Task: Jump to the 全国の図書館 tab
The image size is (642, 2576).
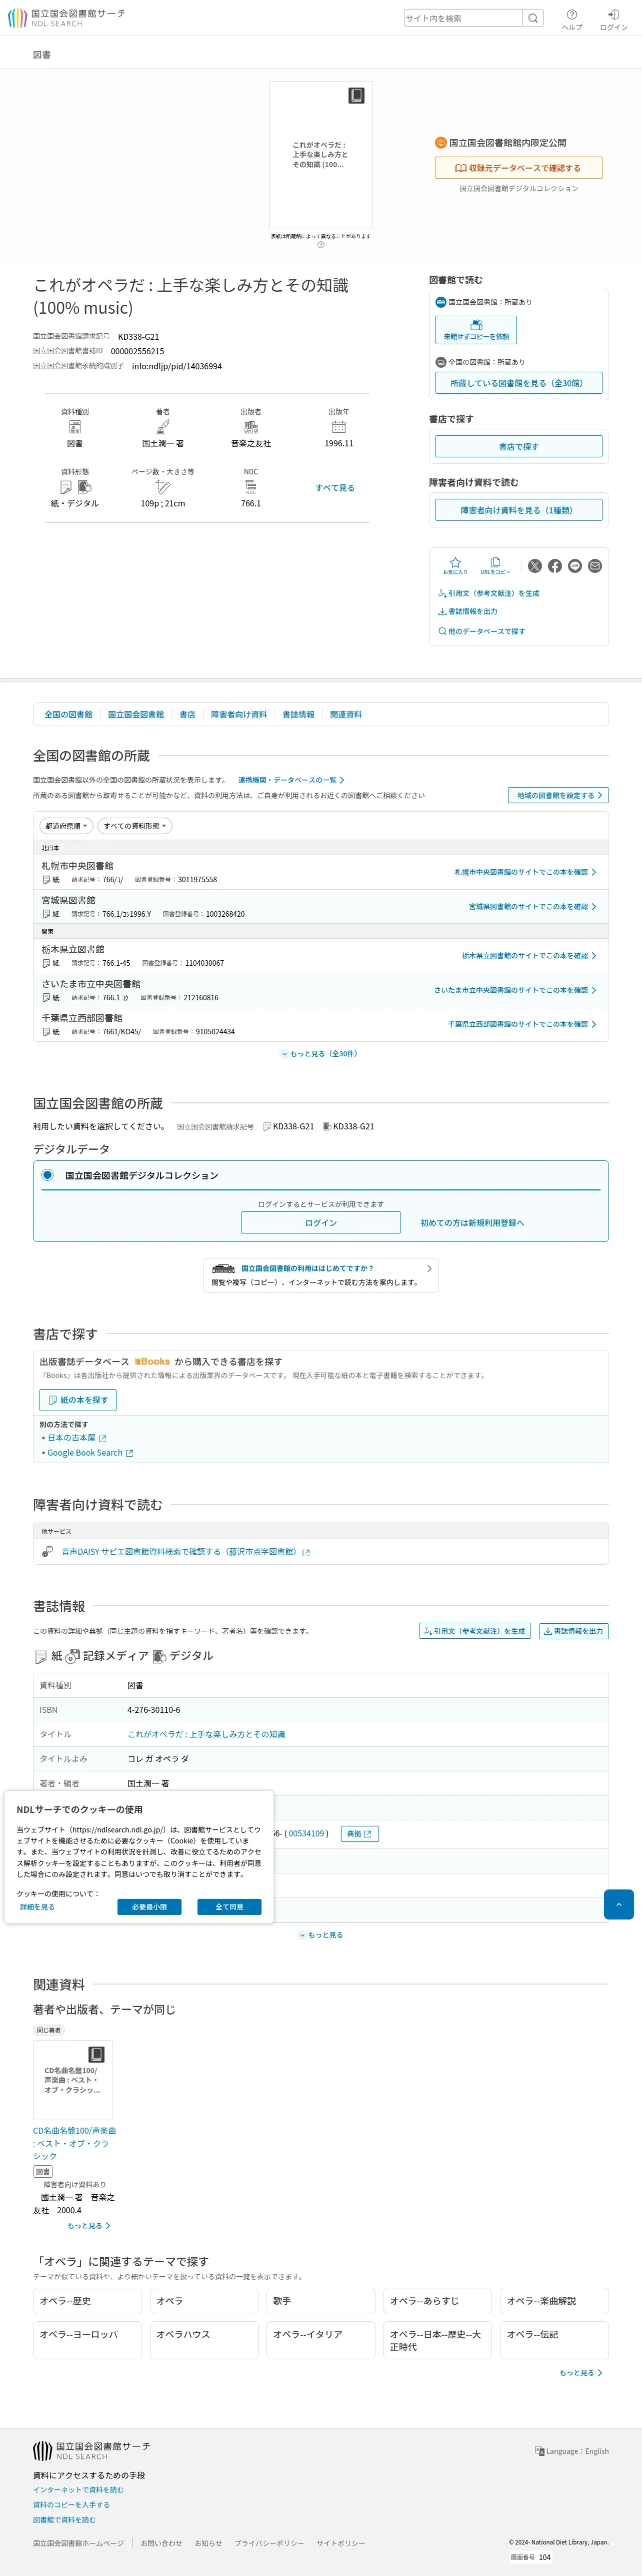Action: (x=68, y=714)
